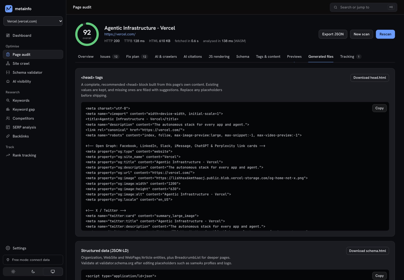Select the AI & crawlers tab
This screenshot has width=404, height=280.
tap(166, 56)
